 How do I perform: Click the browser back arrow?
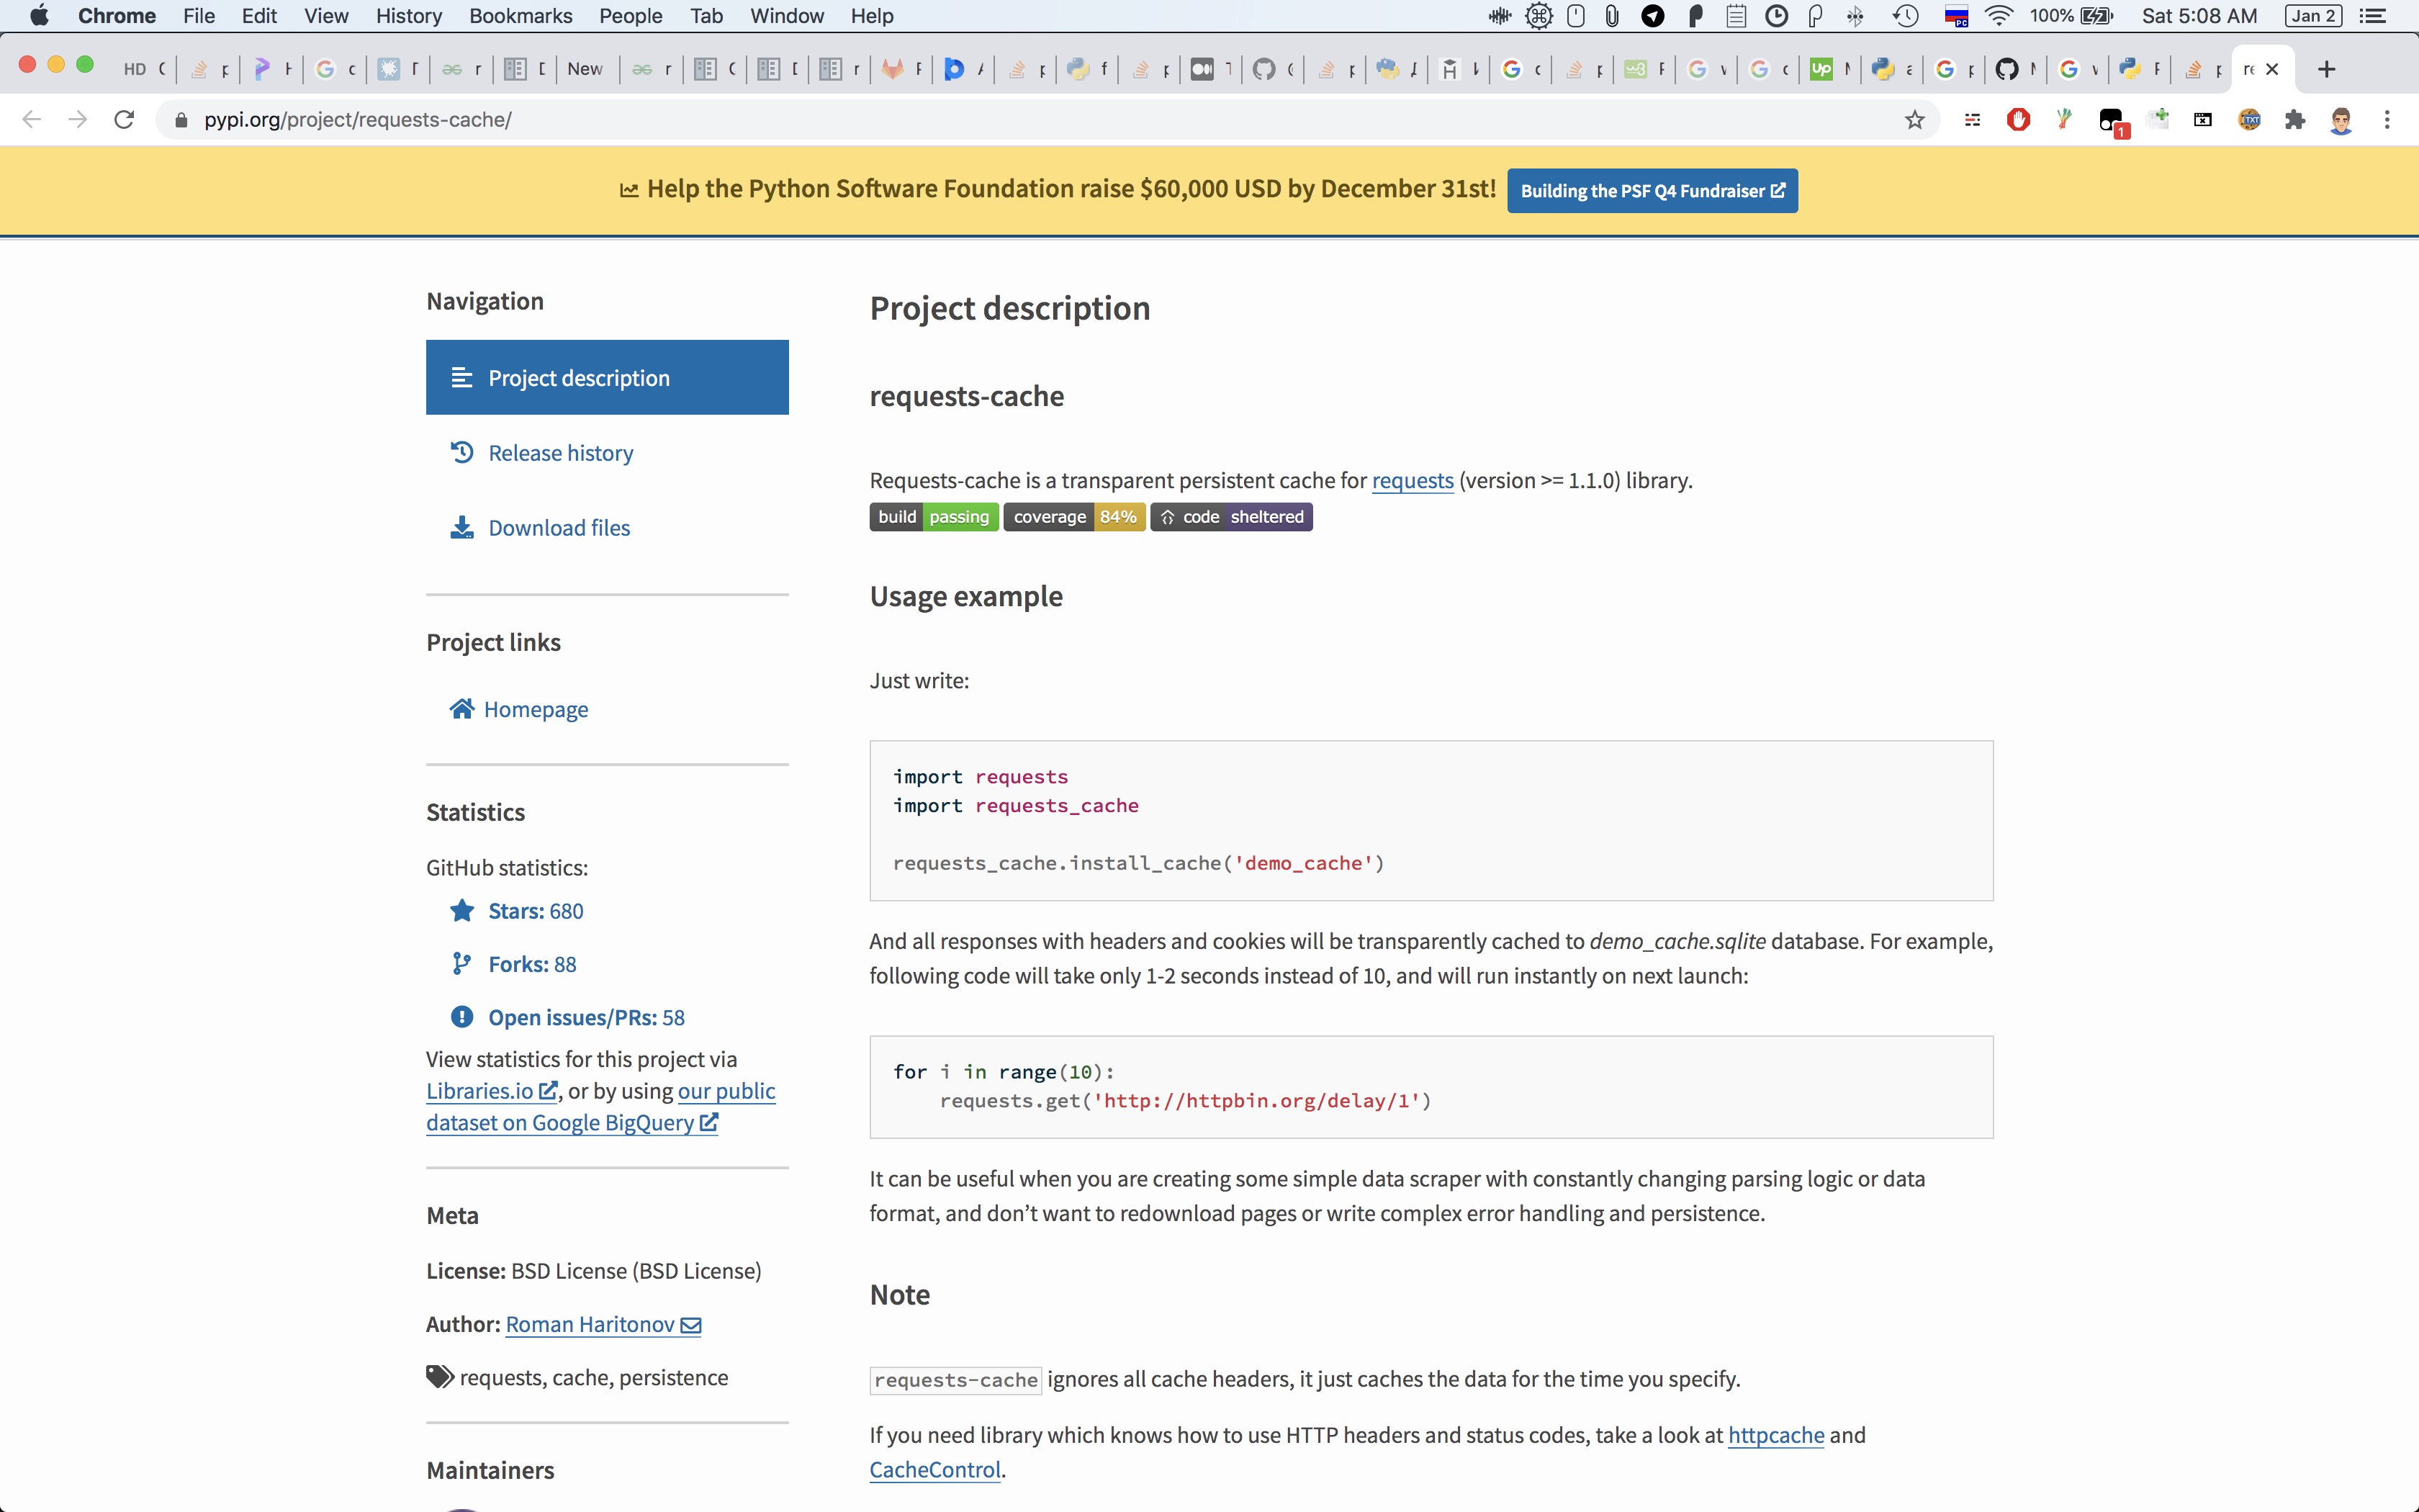coord(32,120)
